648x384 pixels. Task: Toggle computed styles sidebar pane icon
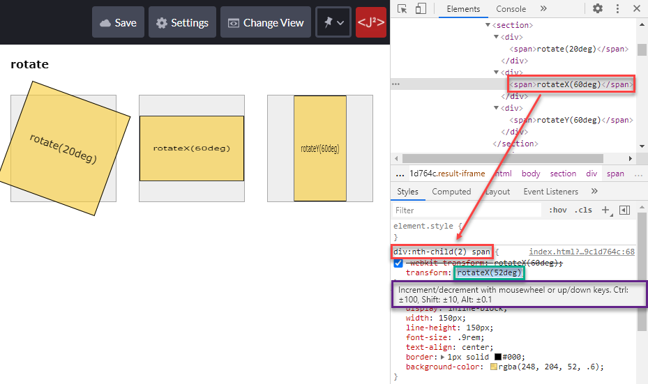pos(625,210)
